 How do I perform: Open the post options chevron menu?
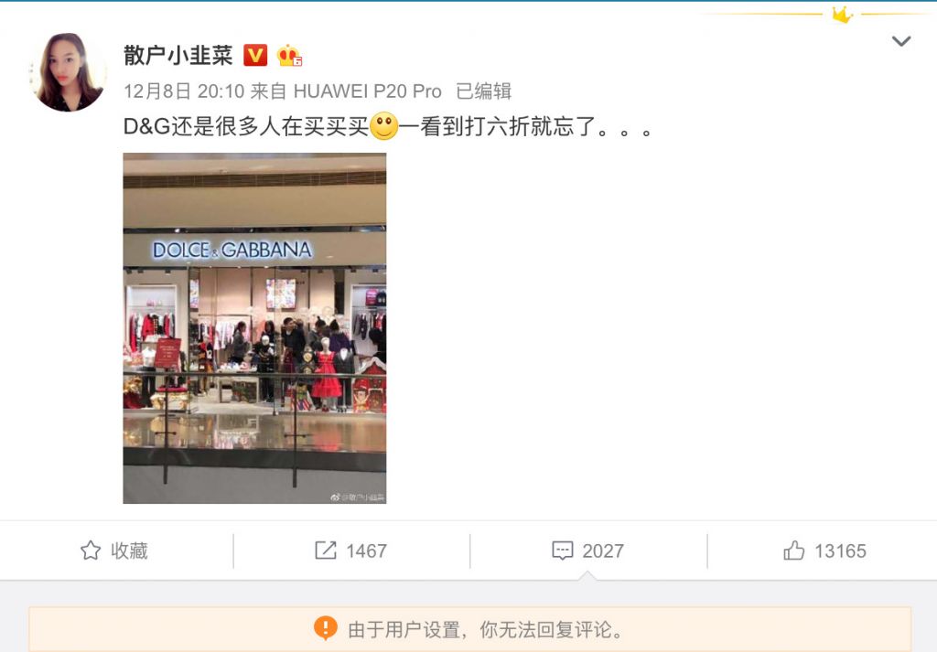[x=901, y=41]
